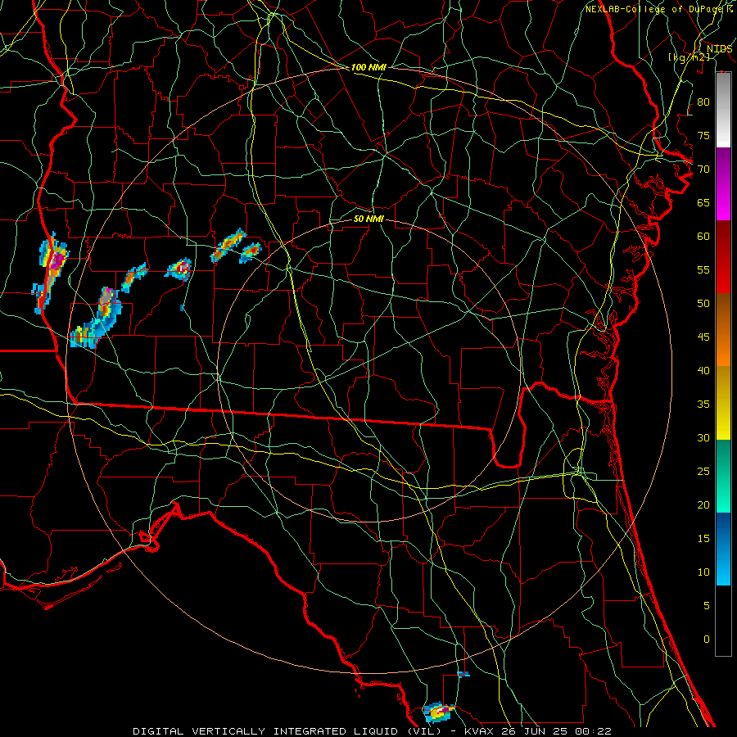Click the 15 value on the VIL scale

coord(703,539)
